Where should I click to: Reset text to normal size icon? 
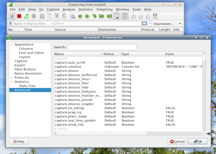point(148,16)
